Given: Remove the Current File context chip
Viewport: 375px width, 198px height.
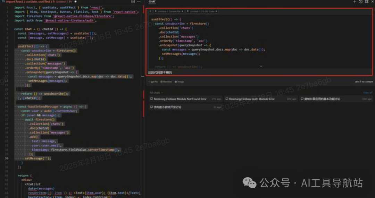Looking at the screenshot, I should coord(183,11).
